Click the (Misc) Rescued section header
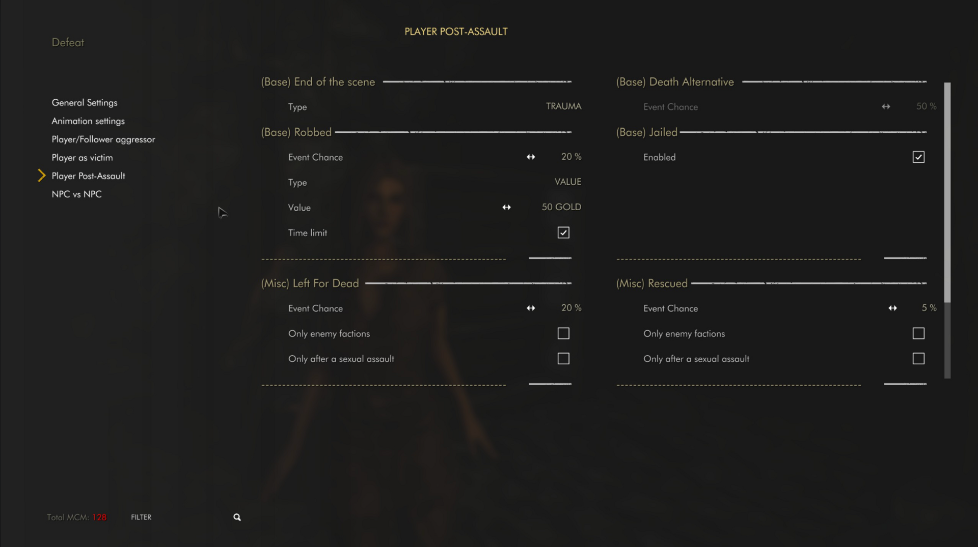 [x=651, y=283]
